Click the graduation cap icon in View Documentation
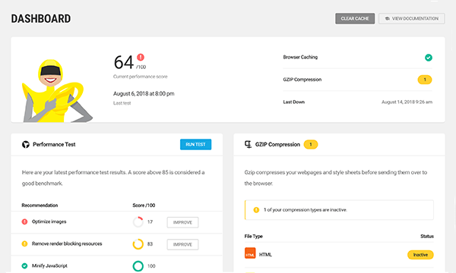The width and height of the screenshot is (456, 273). (388, 18)
